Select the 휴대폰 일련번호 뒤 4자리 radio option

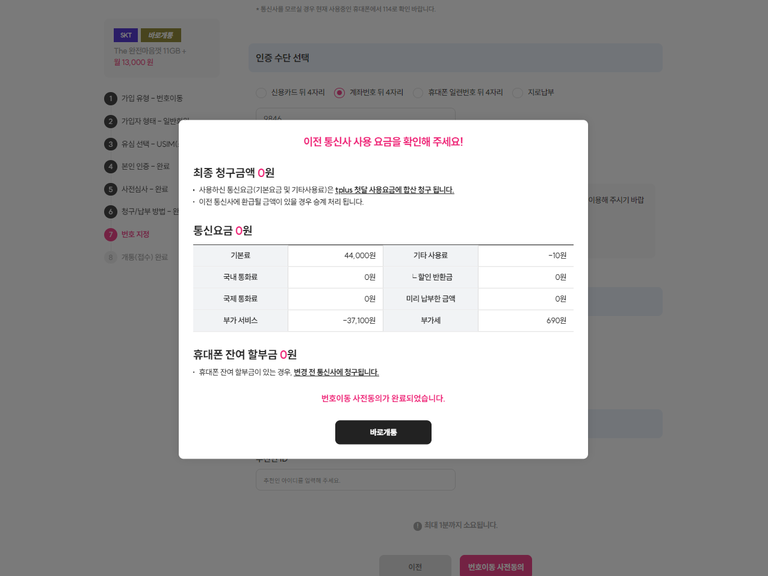pyautogui.click(x=417, y=93)
